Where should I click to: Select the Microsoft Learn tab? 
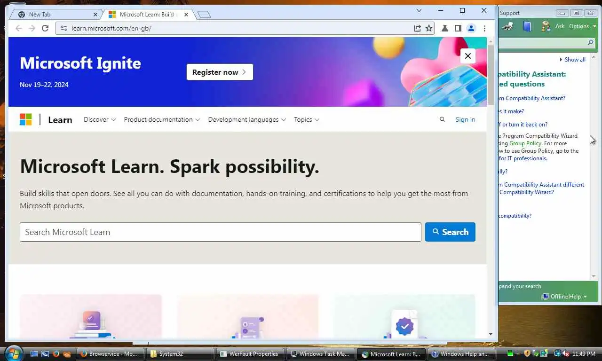(x=147, y=15)
